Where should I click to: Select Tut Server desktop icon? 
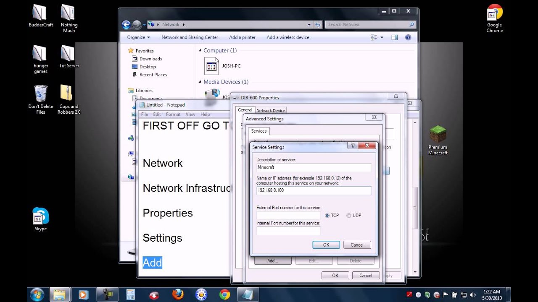pyautogui.click(x=69, y=57)
